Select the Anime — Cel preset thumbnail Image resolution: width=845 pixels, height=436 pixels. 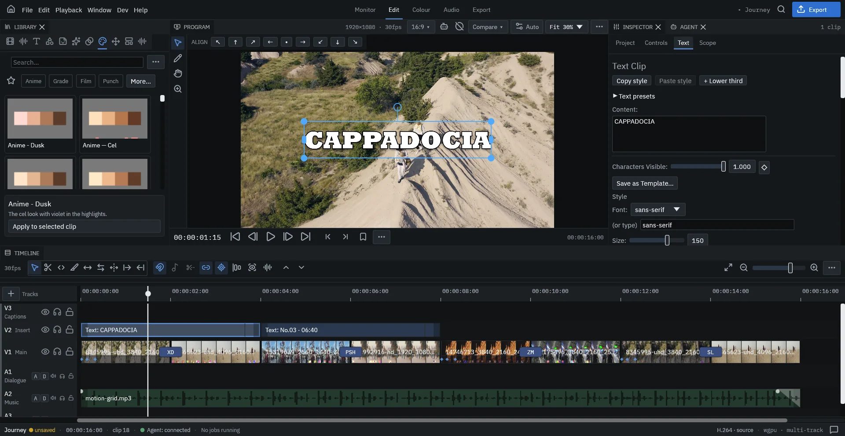[115, 125]
